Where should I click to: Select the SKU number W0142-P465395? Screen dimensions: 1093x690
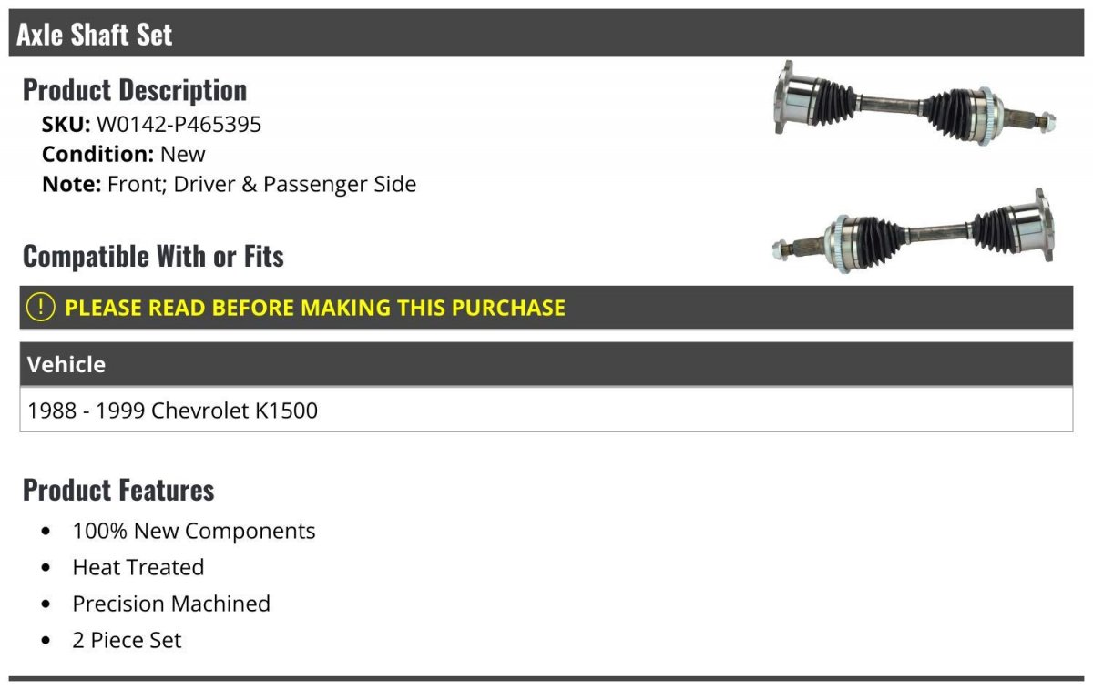point(179,125)
